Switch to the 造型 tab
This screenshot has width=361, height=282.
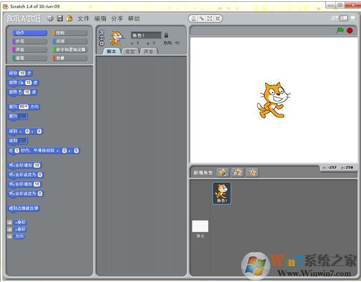pos(130,52)
